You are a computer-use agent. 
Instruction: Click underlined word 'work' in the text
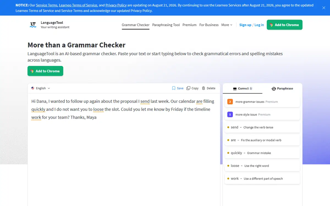[x=36, y=117]
